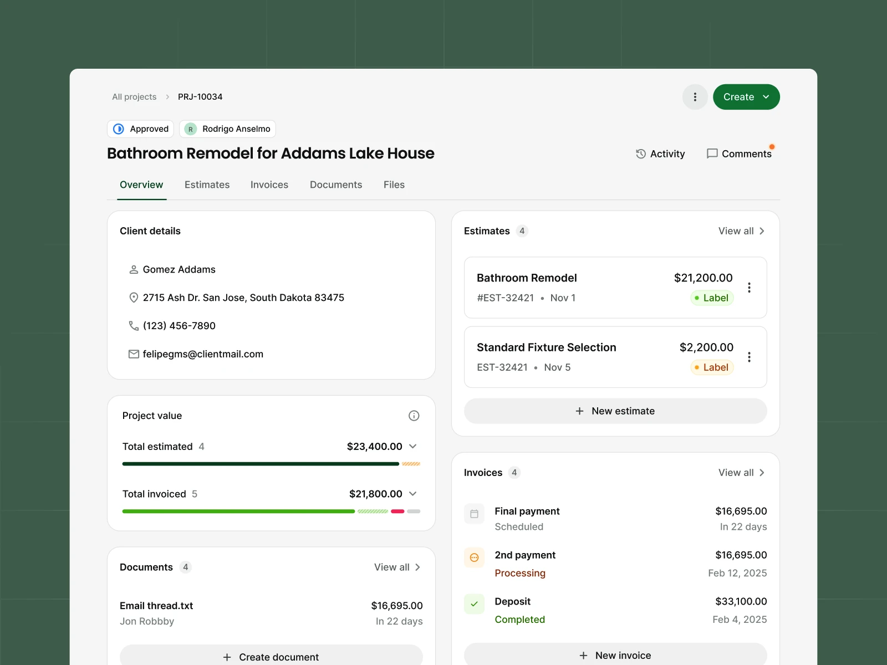Click the location pin next to the address
Image resolution: width=887 pixels, height=665 pixels.
pyautogui.click(x=133, y=298)
